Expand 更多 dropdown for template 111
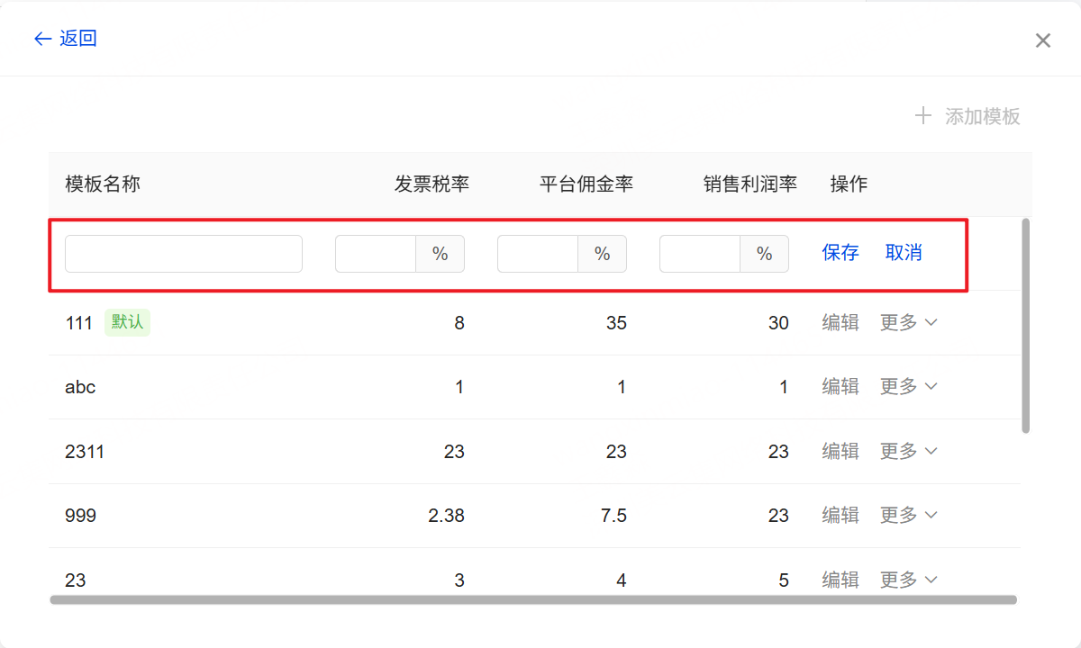 point(908,323)
